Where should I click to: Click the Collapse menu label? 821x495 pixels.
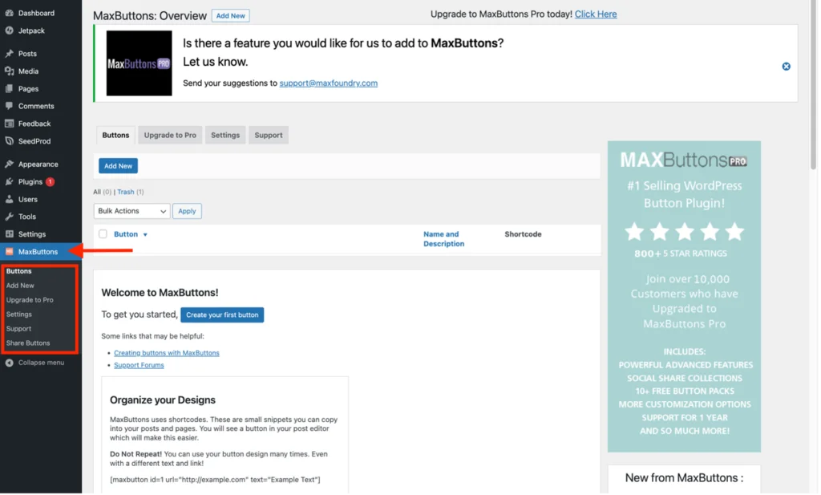click(x=42, y=363)
